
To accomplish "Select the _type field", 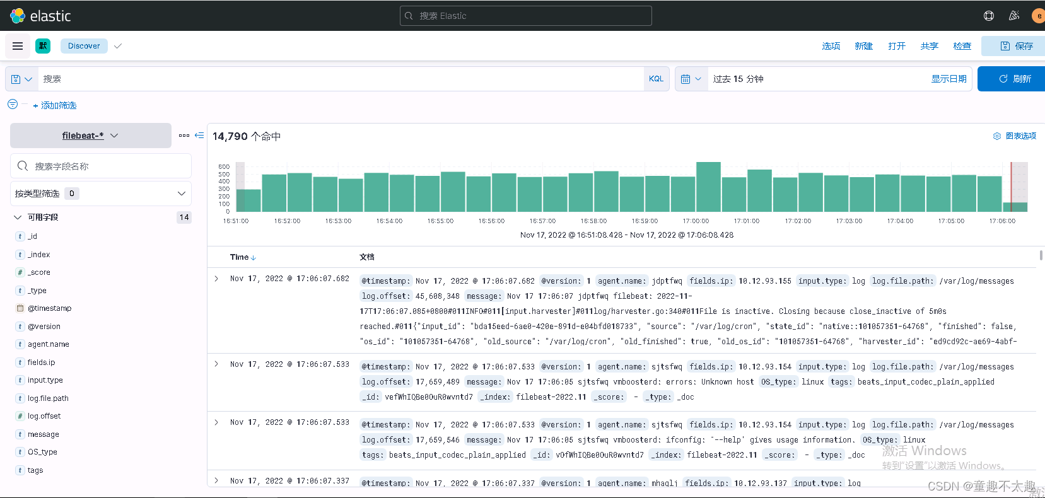I will (37, 291).
